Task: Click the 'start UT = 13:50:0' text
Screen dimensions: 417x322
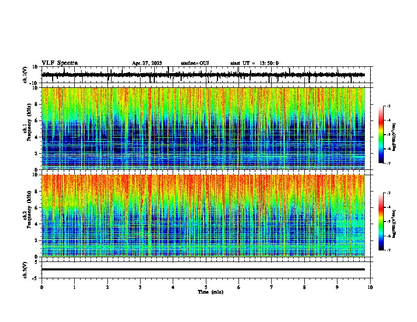Action: (254, 63)
